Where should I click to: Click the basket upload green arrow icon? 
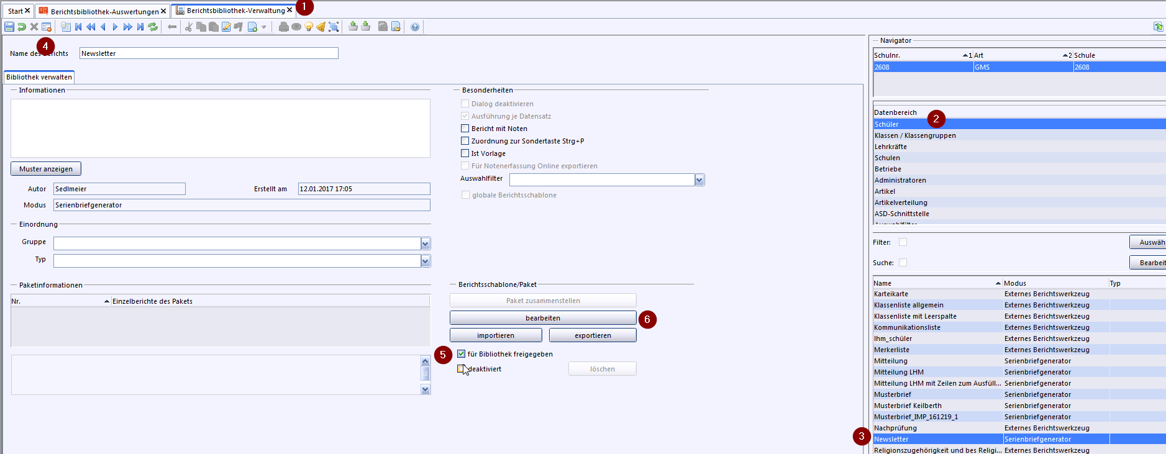point(353,26)
